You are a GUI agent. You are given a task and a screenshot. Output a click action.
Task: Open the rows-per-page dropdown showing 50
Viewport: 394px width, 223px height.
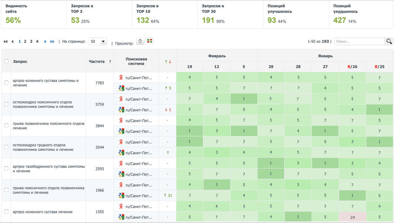[97, 42]
